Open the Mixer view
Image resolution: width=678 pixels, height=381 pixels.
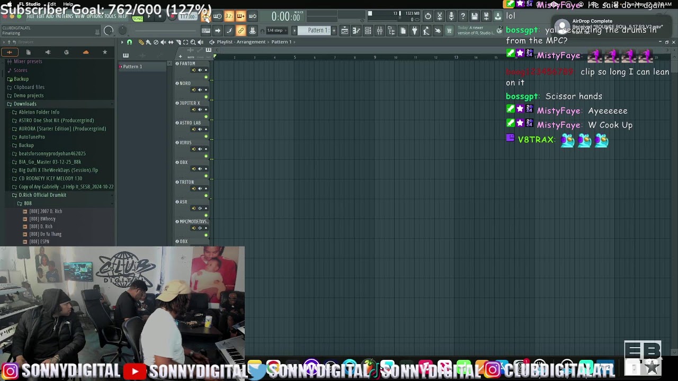coord(379,31)
